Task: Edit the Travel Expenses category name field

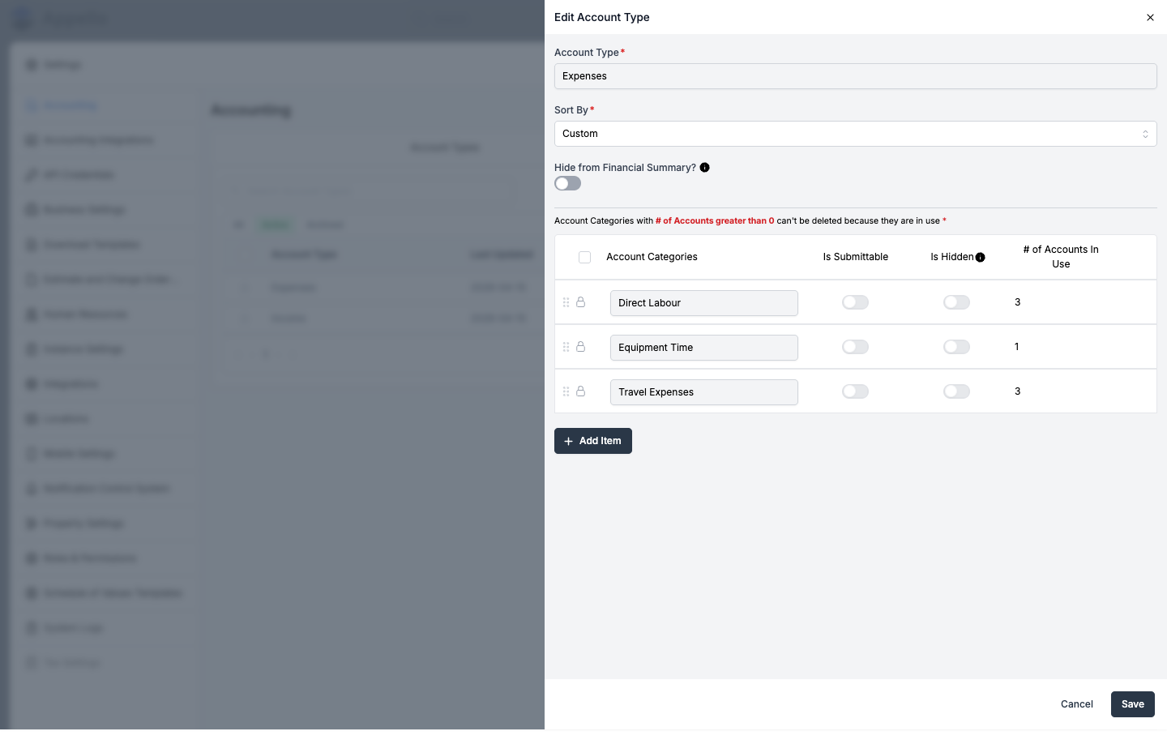Action: click(x=704, y=392)
